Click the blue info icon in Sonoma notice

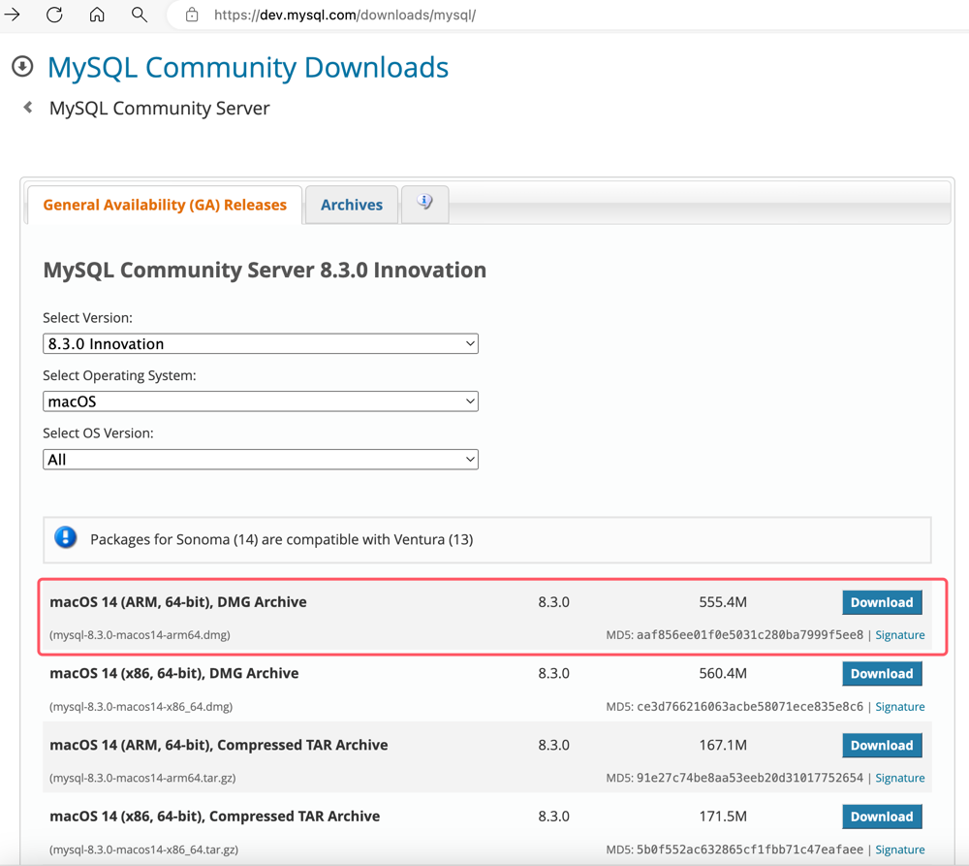pyautogui.click(x=66, y=537)
